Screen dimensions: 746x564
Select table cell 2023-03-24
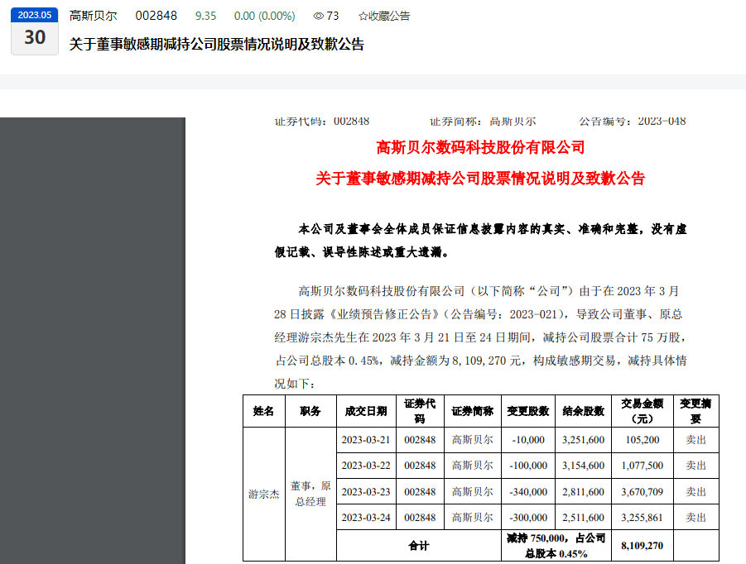click(366, 518)
